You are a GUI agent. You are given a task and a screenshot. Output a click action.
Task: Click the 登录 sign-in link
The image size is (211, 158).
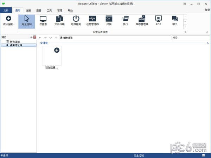coord(207,10)
